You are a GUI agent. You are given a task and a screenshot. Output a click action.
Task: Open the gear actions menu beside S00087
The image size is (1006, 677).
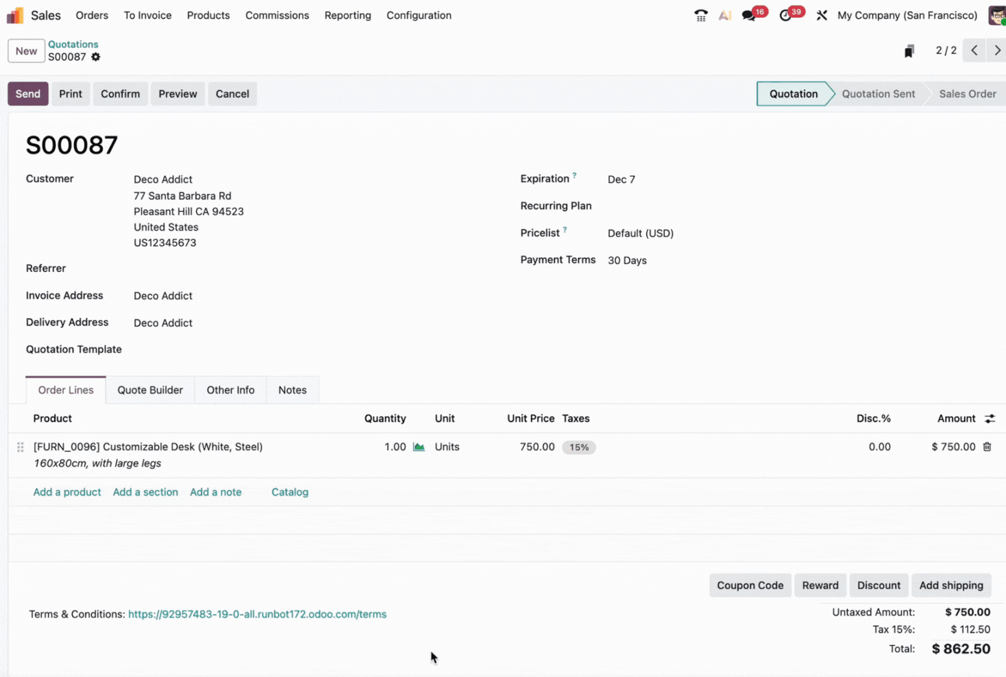[x=96, y=57]
